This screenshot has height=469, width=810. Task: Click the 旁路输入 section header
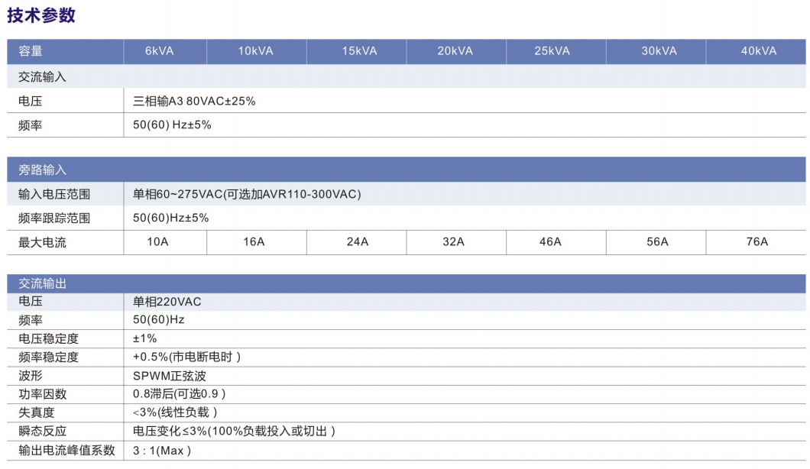point(406,170)
